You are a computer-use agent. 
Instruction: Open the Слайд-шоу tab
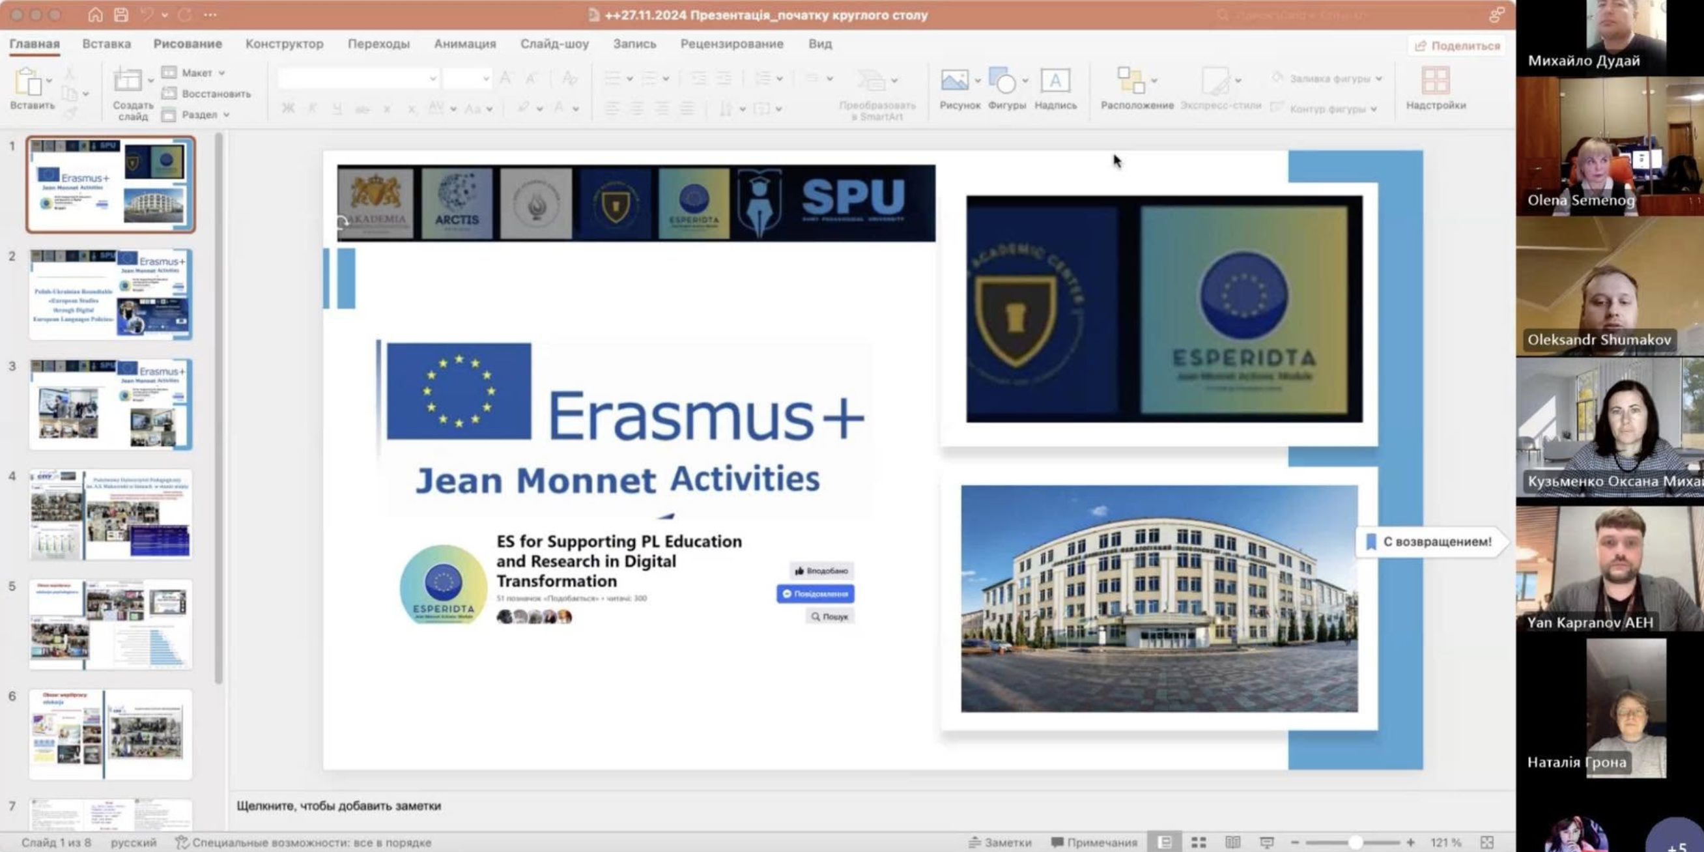(554, 44)
